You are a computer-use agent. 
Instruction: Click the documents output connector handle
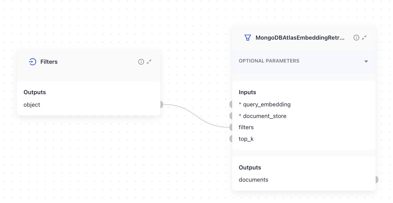[x=377, y=180]
